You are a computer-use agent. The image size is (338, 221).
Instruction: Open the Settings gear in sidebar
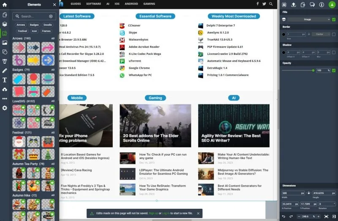click(5, 108)
